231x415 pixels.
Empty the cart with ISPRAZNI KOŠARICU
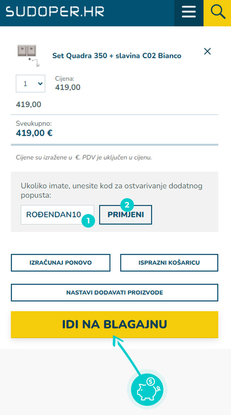click(169, 263)
